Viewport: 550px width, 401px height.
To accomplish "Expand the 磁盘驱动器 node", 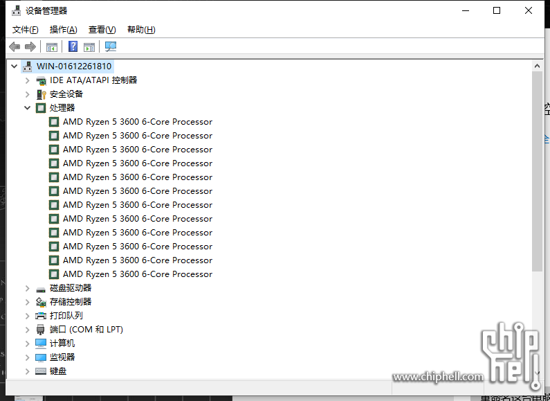I will pyautogui.click(x=28, y=288).
